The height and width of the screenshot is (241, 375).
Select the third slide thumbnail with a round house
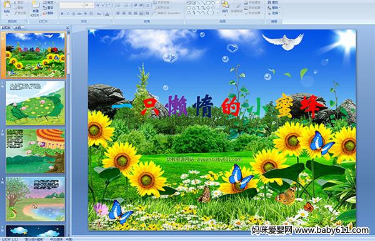click(x=36, y=151)
